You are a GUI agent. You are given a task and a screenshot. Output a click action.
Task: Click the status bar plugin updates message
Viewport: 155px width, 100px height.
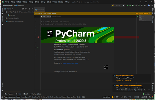(44, 97)
